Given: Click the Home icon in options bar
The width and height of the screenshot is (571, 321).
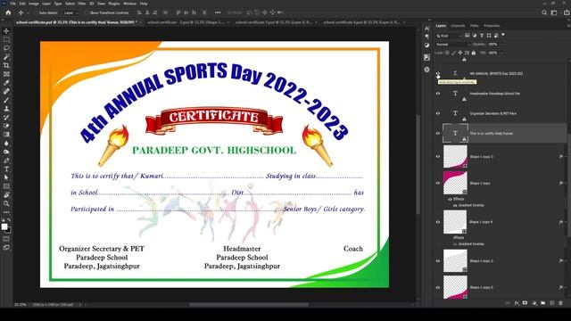Looking at the screenshot, I should point(8,12).
